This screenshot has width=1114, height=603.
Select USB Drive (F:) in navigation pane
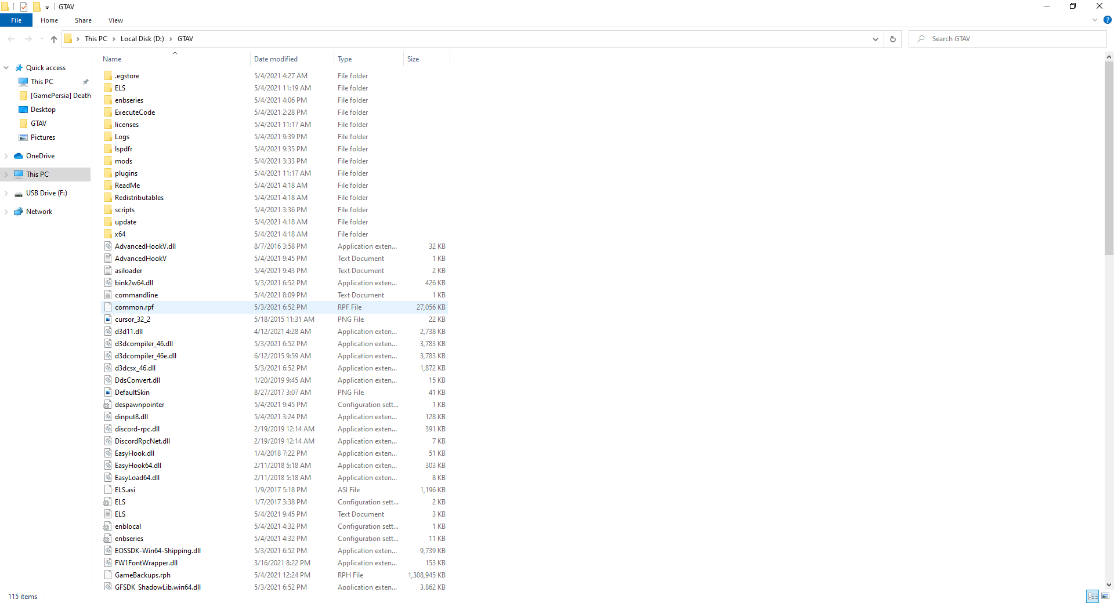(x=46, y=193)
